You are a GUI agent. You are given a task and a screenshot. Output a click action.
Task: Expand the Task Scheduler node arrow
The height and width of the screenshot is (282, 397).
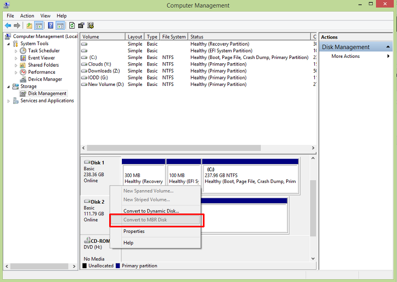[16, 51]
